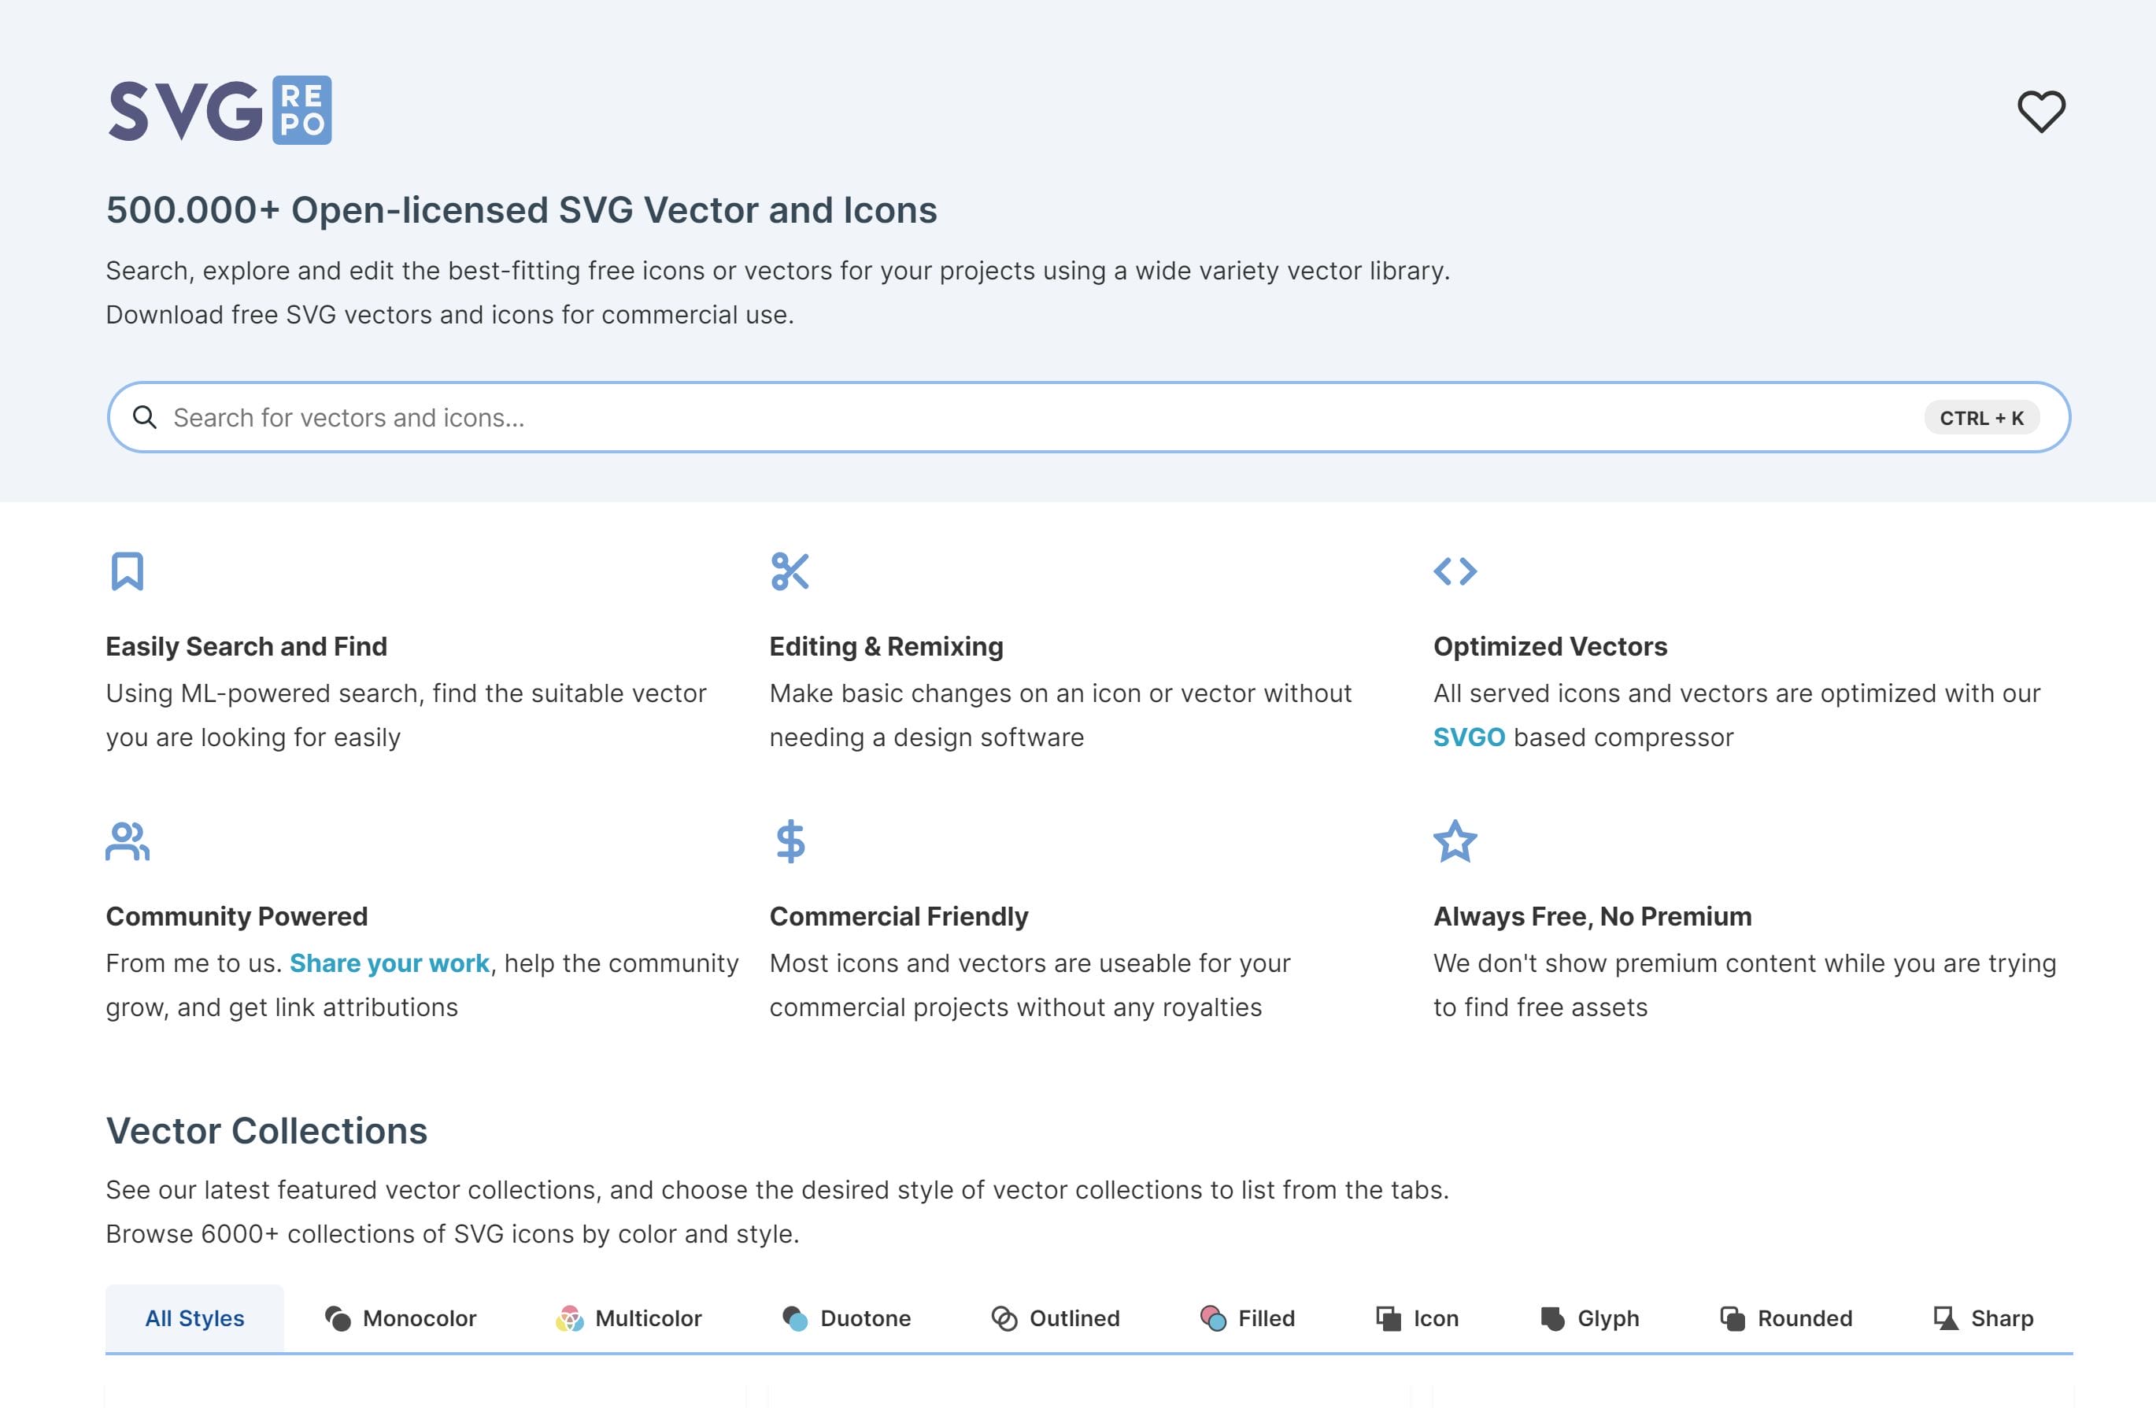Select the All Styles tab
The height and width of the screenshot is (1408, 2156).
pyautogui.click(x=194, y=1317)
